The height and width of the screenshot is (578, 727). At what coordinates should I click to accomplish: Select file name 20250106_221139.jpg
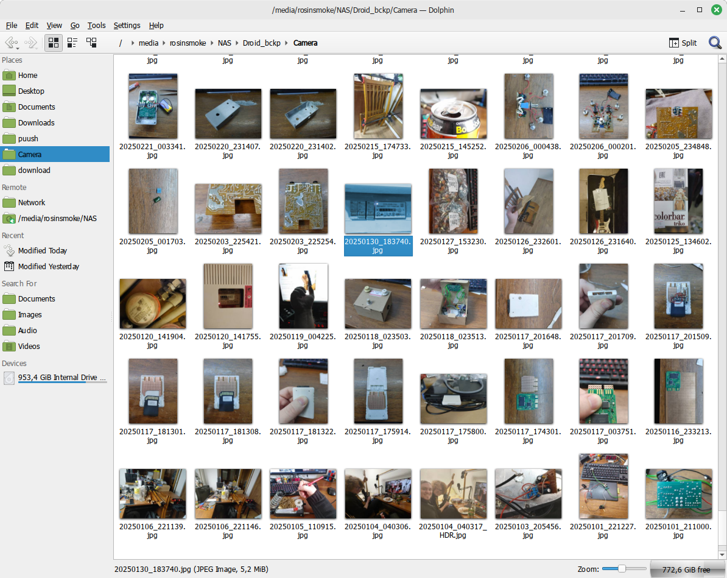153,530
